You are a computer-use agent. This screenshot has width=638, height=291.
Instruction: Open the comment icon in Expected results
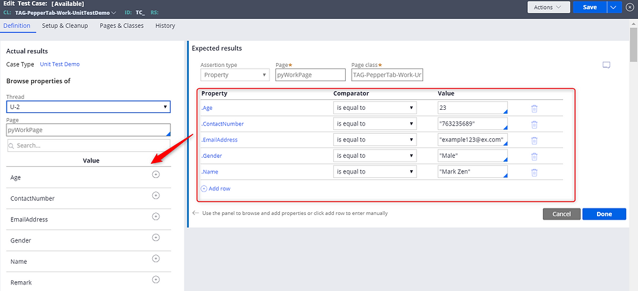[606, 65]
